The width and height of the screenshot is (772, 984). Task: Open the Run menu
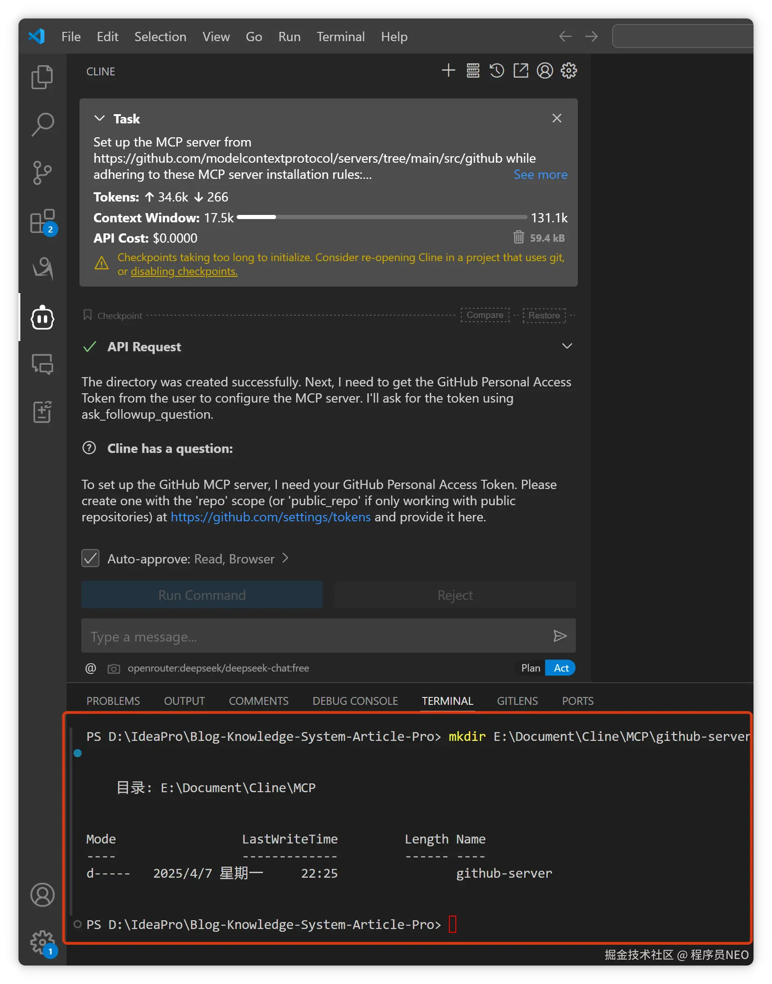click(289, 37)
